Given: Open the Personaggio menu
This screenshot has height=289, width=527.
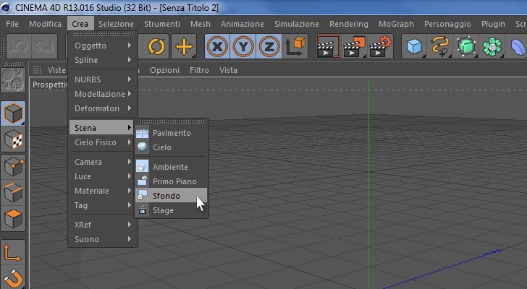Looking at the screenshot, I should pos(447,24).
